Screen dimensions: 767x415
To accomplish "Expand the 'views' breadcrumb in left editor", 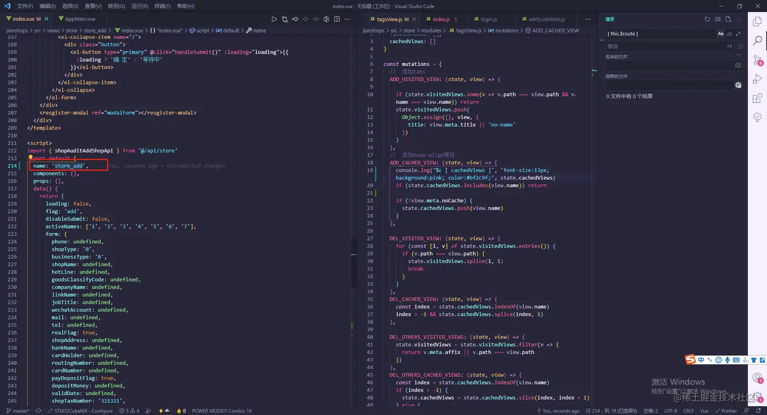I will tap(53, 30).
